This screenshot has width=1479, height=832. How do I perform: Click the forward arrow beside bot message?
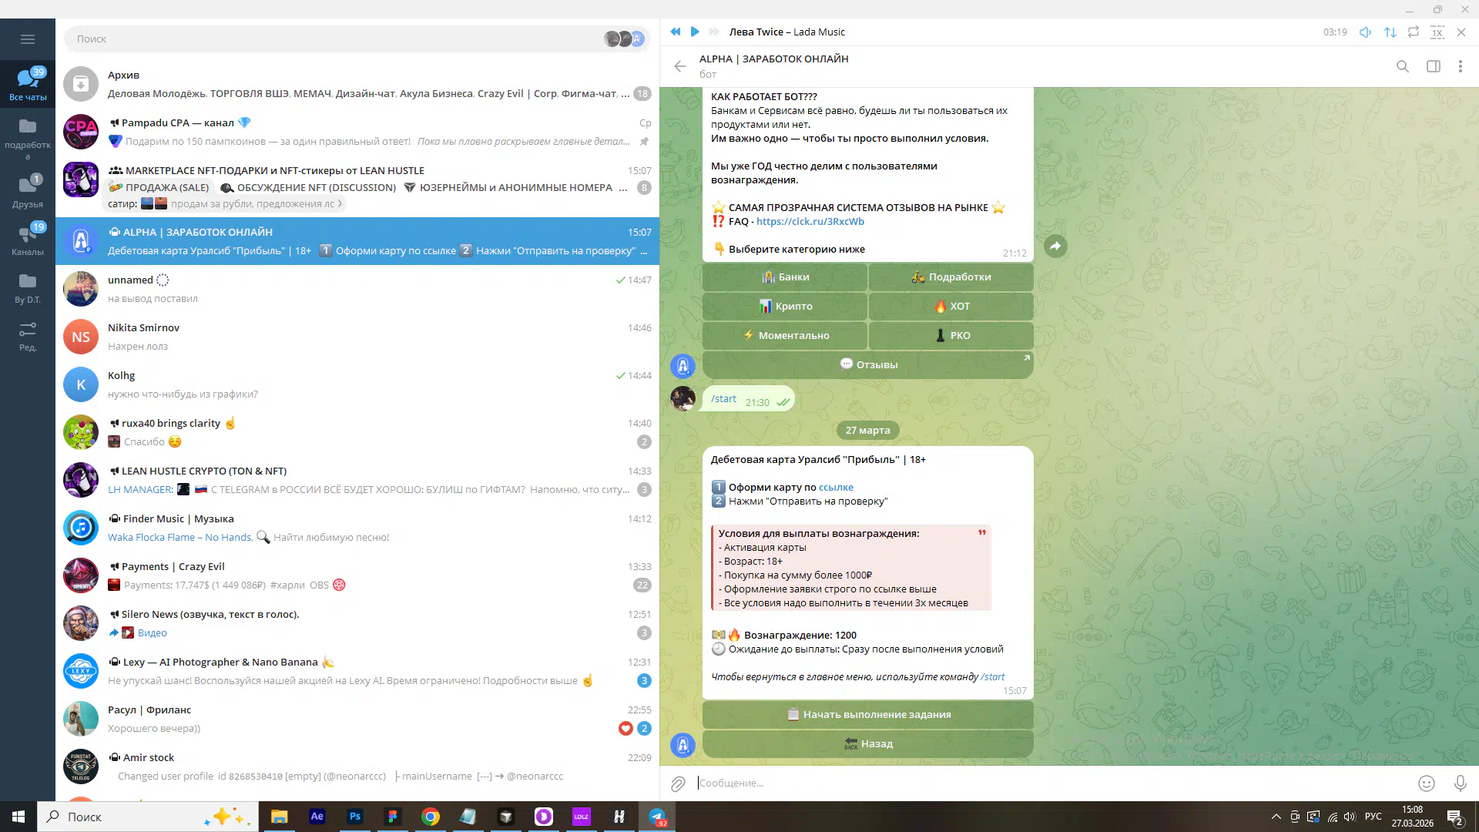(x=1055, y=246)
